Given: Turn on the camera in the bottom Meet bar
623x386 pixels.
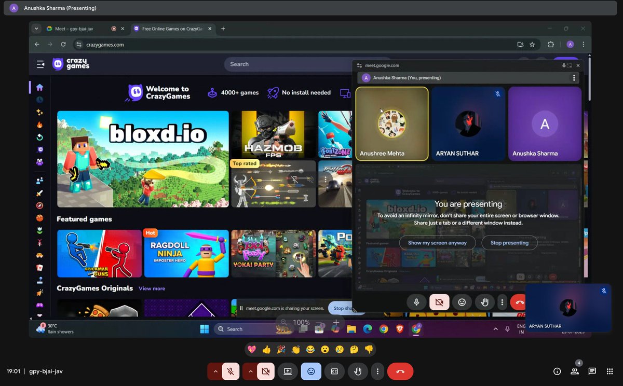Looking at the screenshot, I should pos(266,371).
